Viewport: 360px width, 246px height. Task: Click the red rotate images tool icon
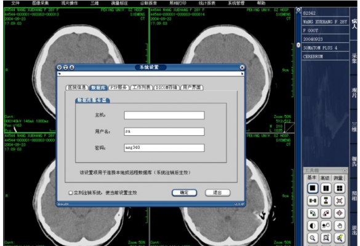[x=326, y=213]
